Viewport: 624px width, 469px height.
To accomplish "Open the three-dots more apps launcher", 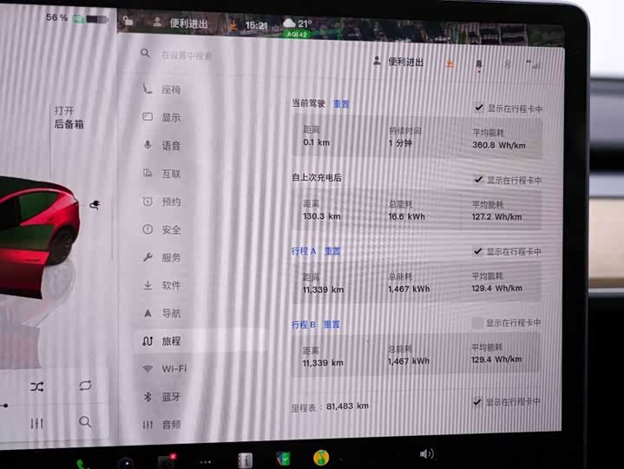I will pos(206,462).
